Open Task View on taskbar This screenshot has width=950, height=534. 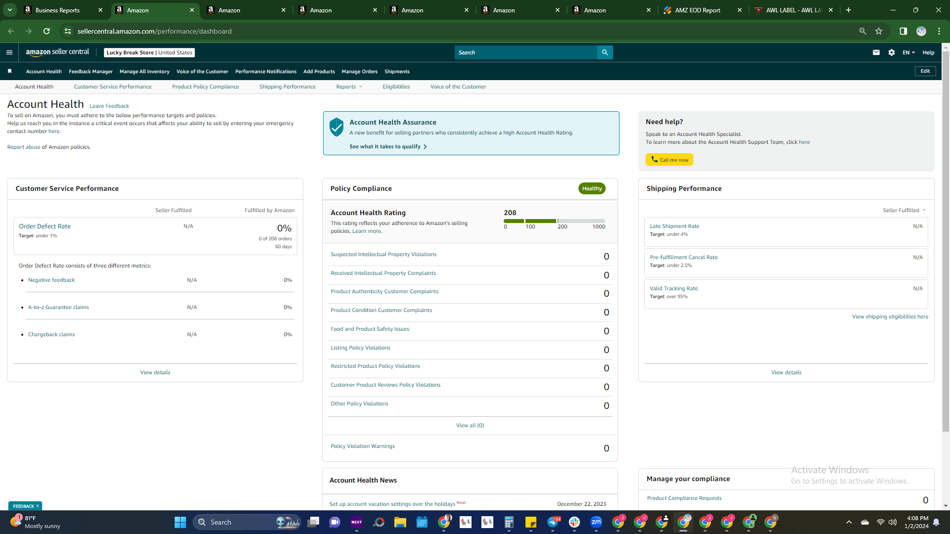tap(313, 522)
